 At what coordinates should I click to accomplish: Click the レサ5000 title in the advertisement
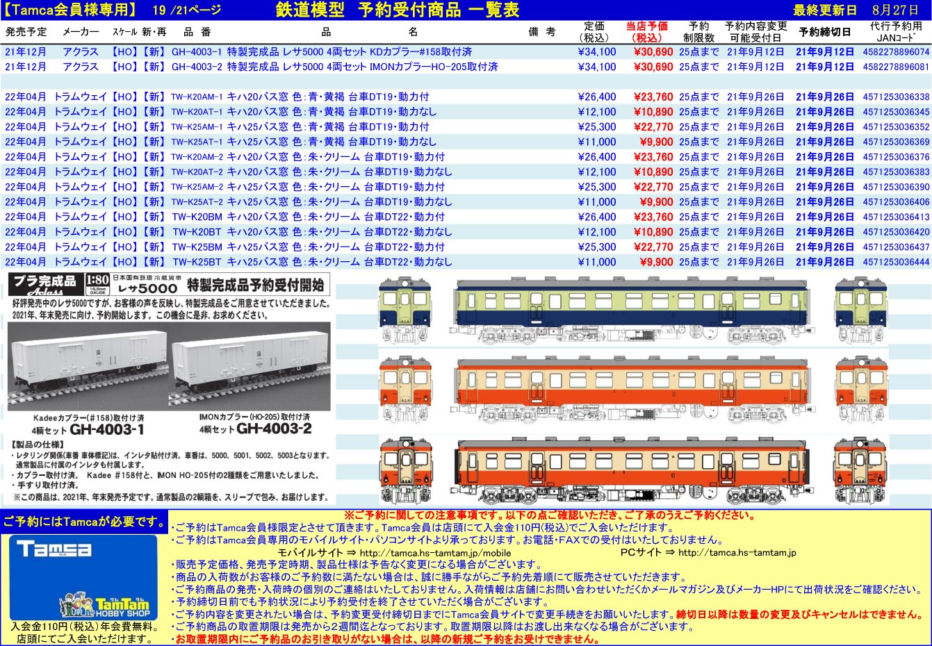point(147,288)
